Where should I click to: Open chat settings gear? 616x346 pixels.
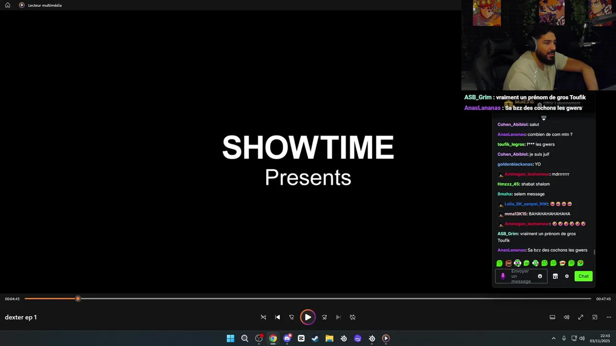(x=567, y=276)
